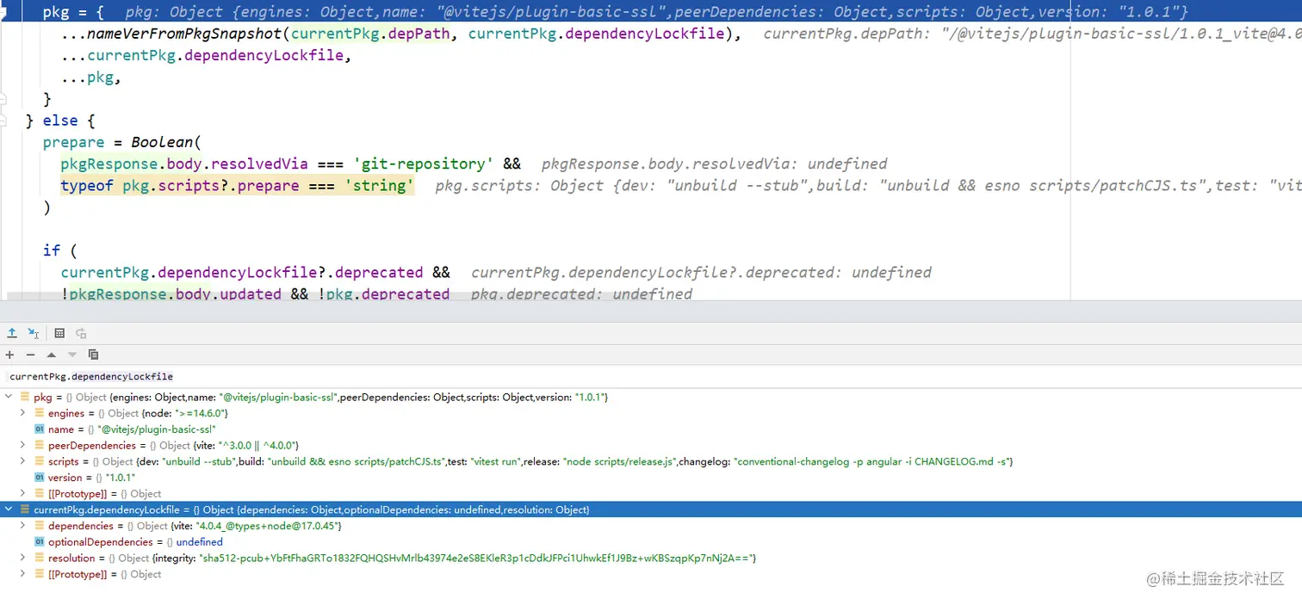
Task: Click the Duplicate Watch copy icon
Action: pyautogui.click(x=93, y=355)
